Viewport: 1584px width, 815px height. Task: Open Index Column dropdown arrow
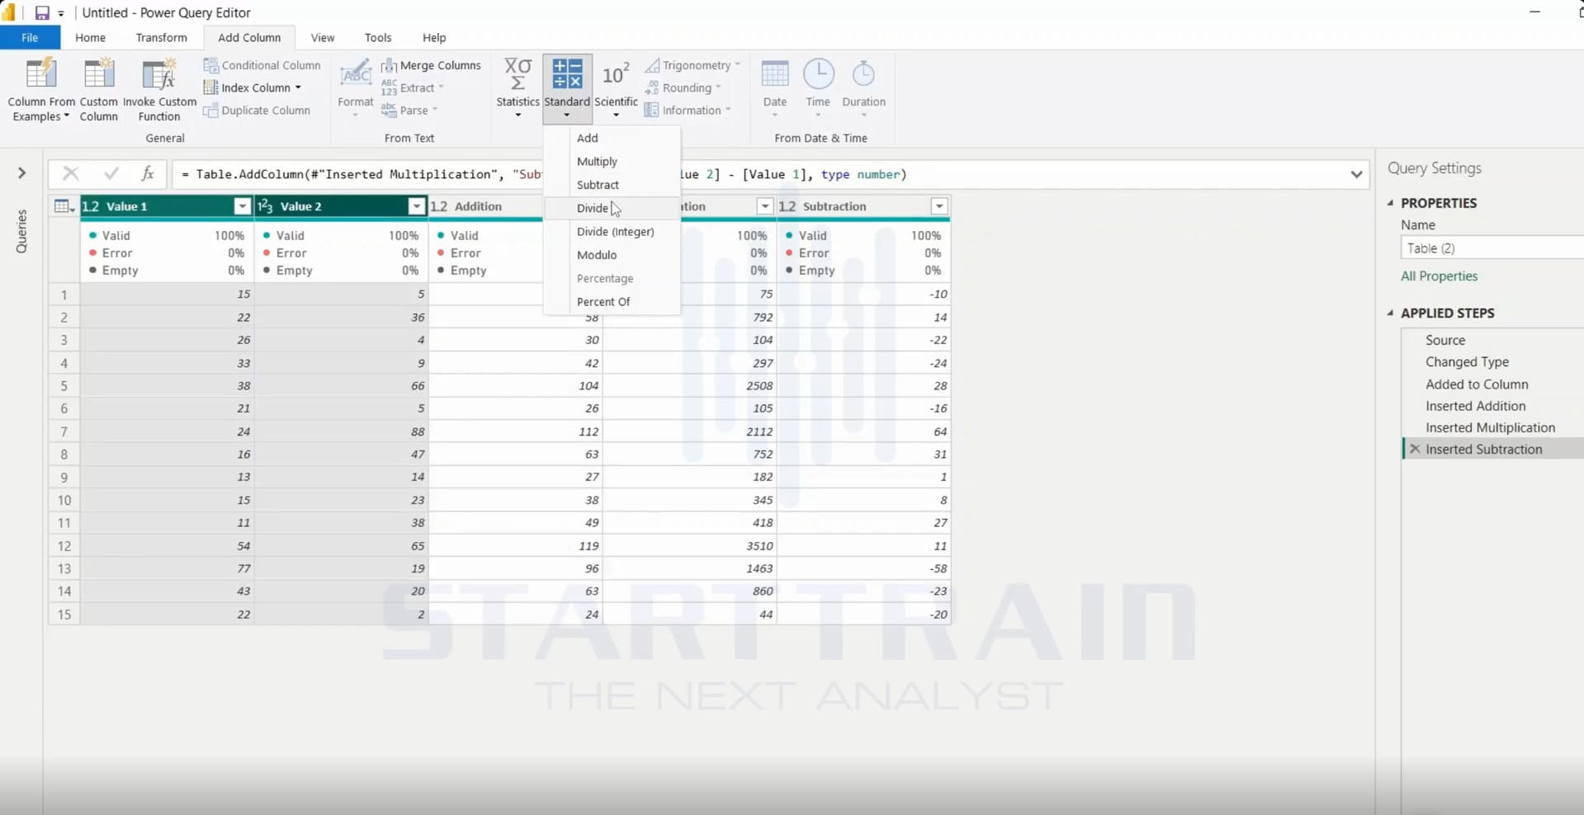tap(298, 87)
